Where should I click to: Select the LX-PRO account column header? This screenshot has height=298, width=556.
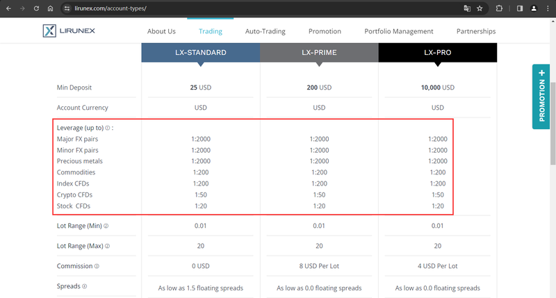point(438,52)
